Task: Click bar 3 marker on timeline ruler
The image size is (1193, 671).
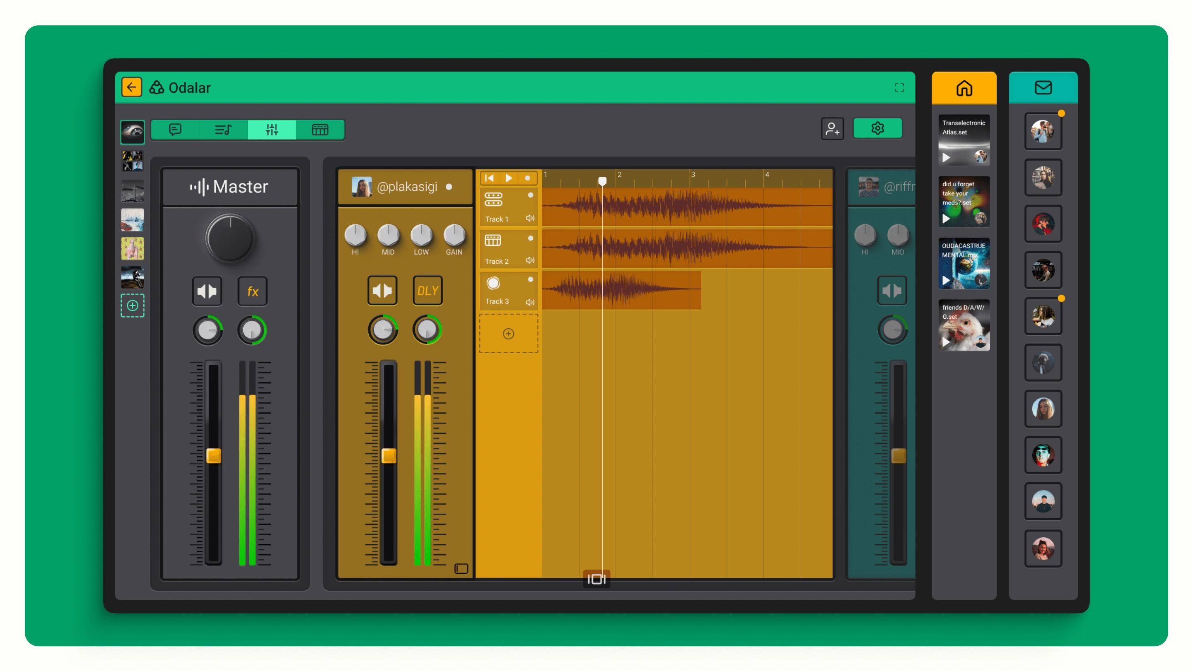Action: click(693, 175)
